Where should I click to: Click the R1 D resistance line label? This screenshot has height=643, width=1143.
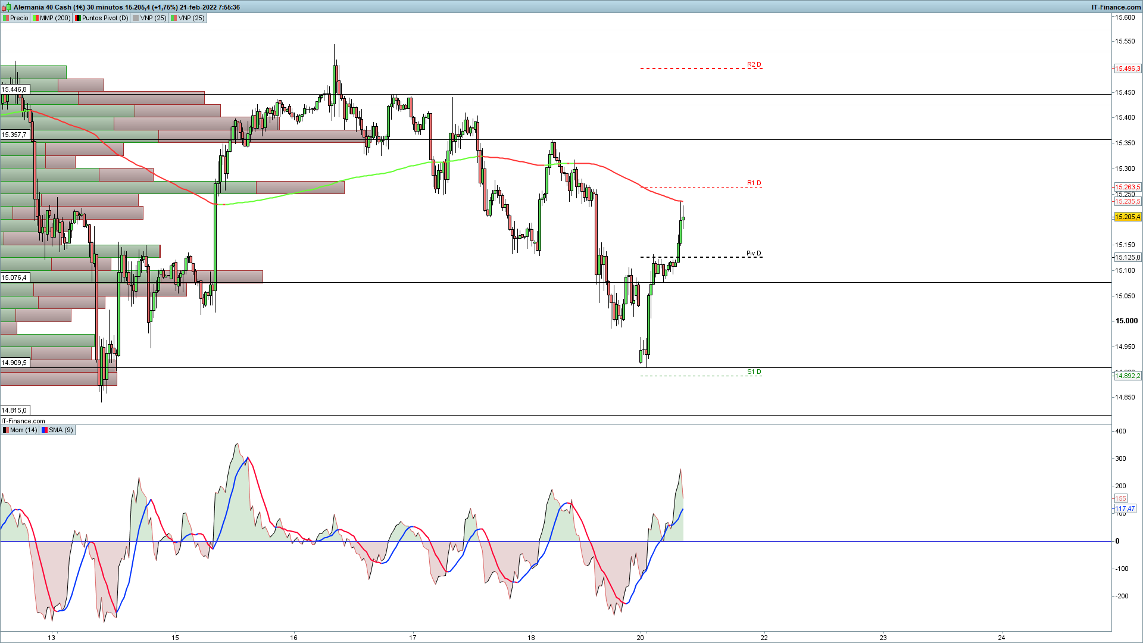754,183
